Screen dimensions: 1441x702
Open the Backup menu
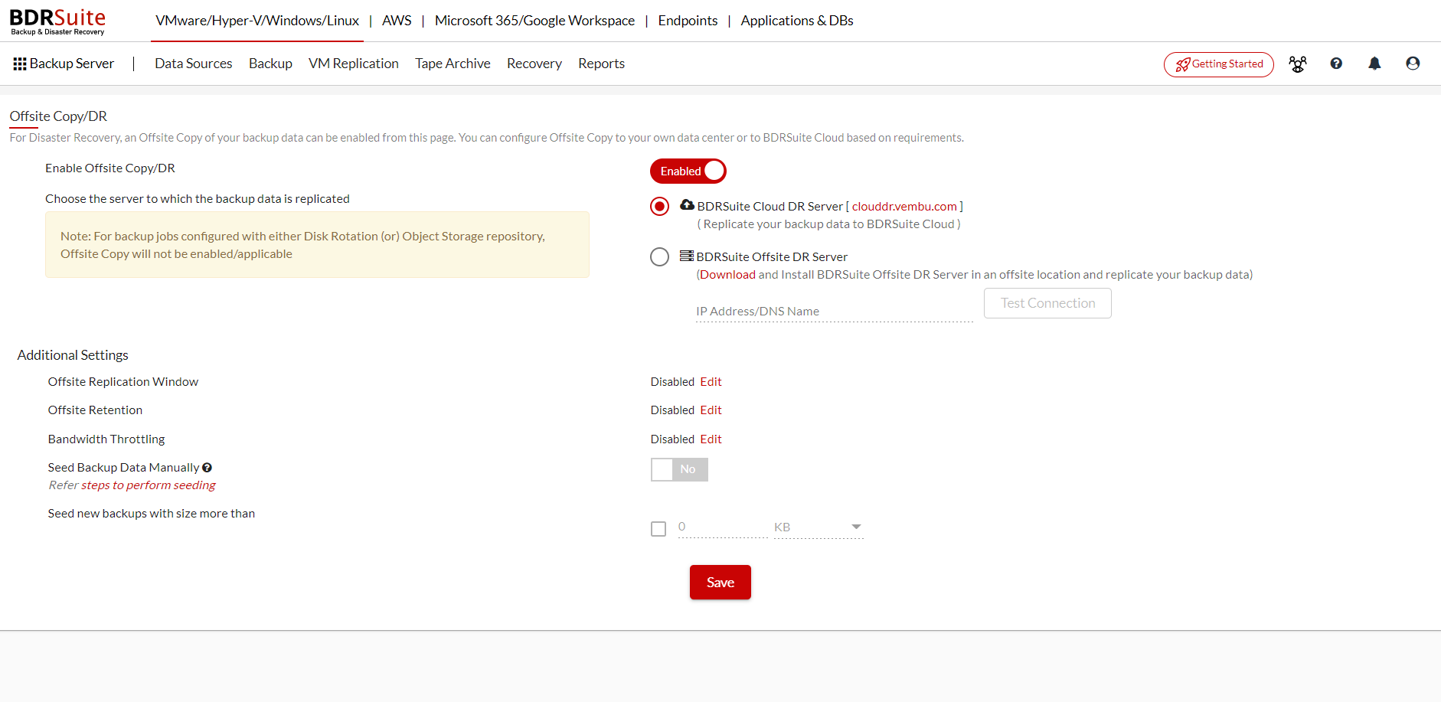pos(270,64)
